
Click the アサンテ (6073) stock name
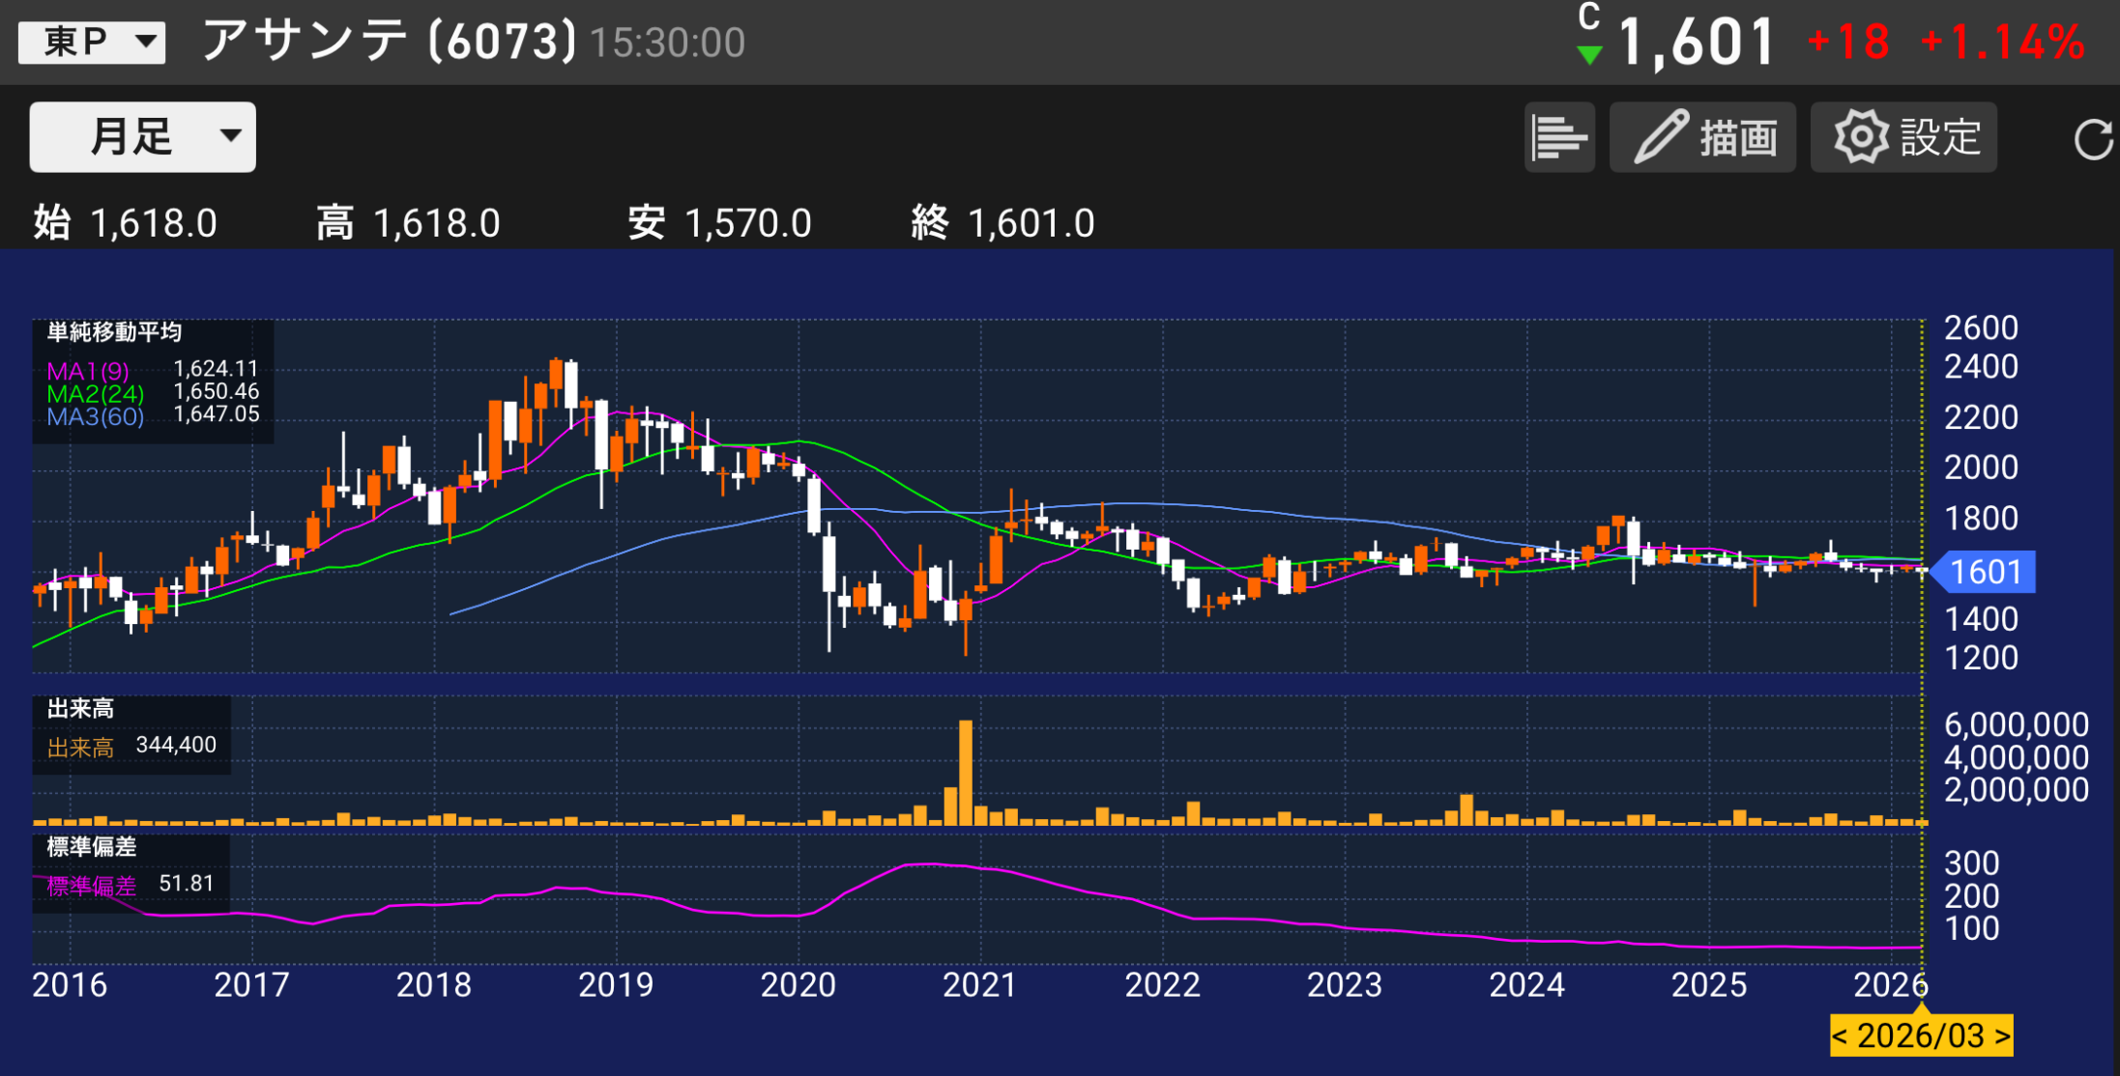389,42
